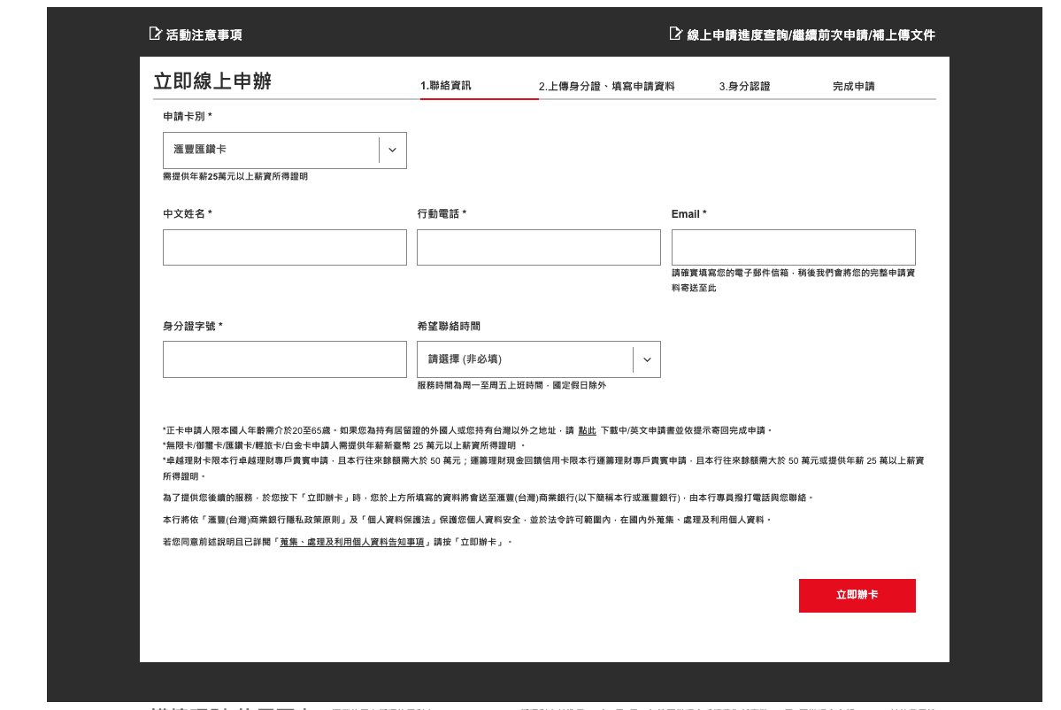Expand the 希望聯絡時間 dropdown chevron
The width and height of the screenshot is (1061, 710).
[x=647, y=359]
